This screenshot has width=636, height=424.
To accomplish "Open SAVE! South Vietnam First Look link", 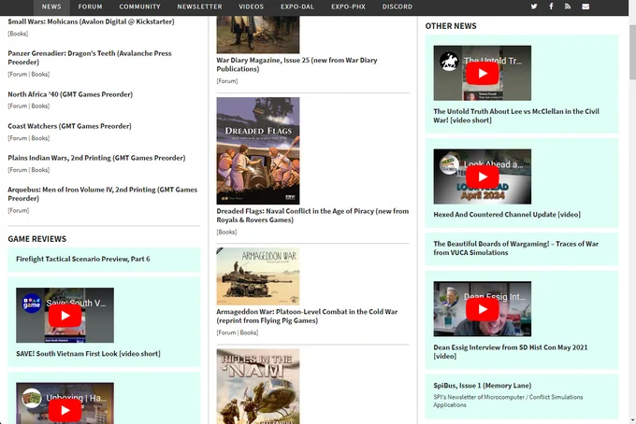I will coord(88,354).
